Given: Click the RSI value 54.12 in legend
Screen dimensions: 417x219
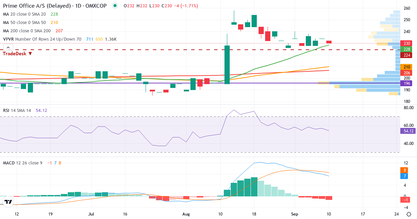Looking at the screenshot, I should 41,110.
